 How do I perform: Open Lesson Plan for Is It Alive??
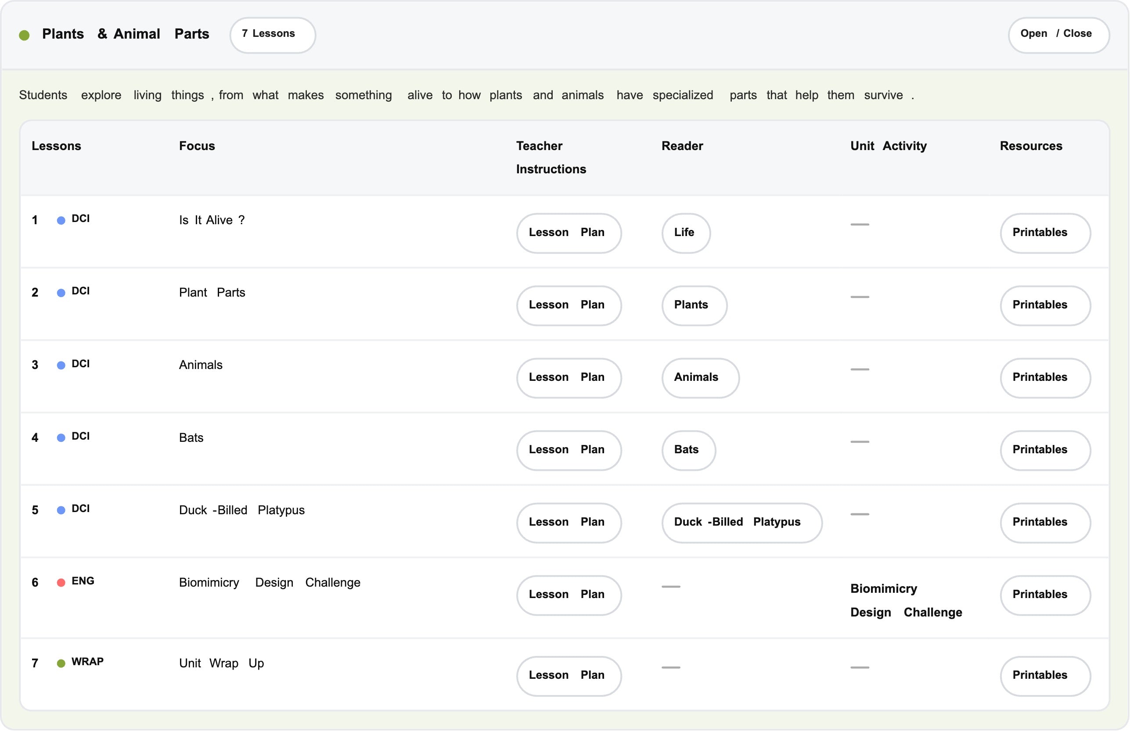pos(569,233)
